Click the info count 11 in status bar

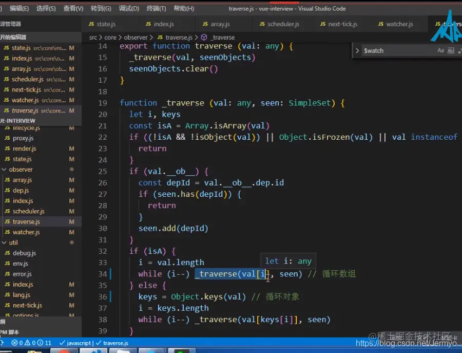(x=45, y=343)
